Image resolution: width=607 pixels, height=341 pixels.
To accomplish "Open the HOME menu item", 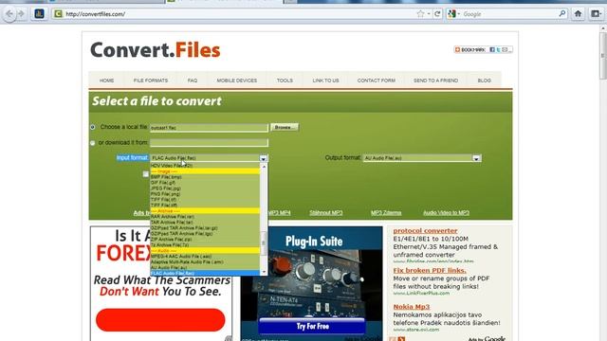I will (x=106, y=81).
